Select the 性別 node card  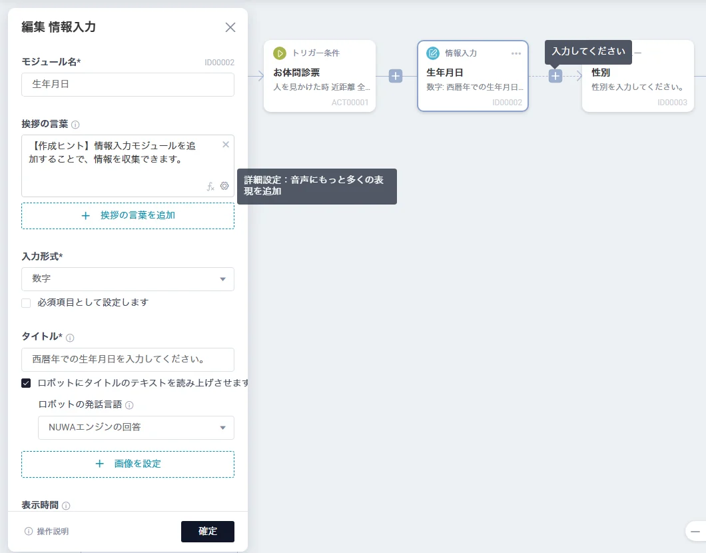pyautogui.click(x=638, y=76)
